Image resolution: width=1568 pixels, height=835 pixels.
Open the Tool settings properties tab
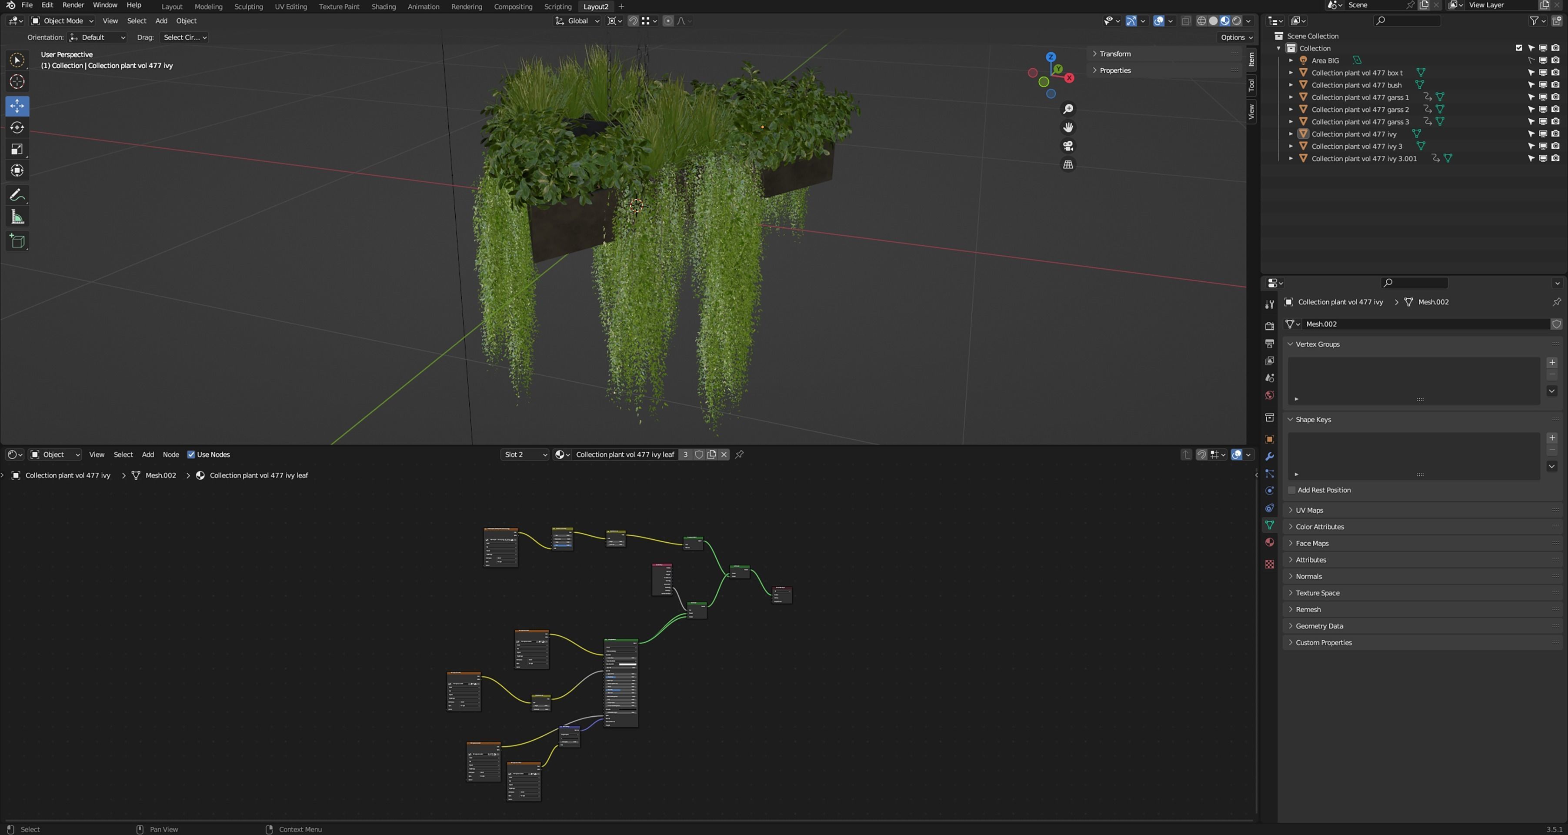pyautogui.click(x=1269, y=304)
